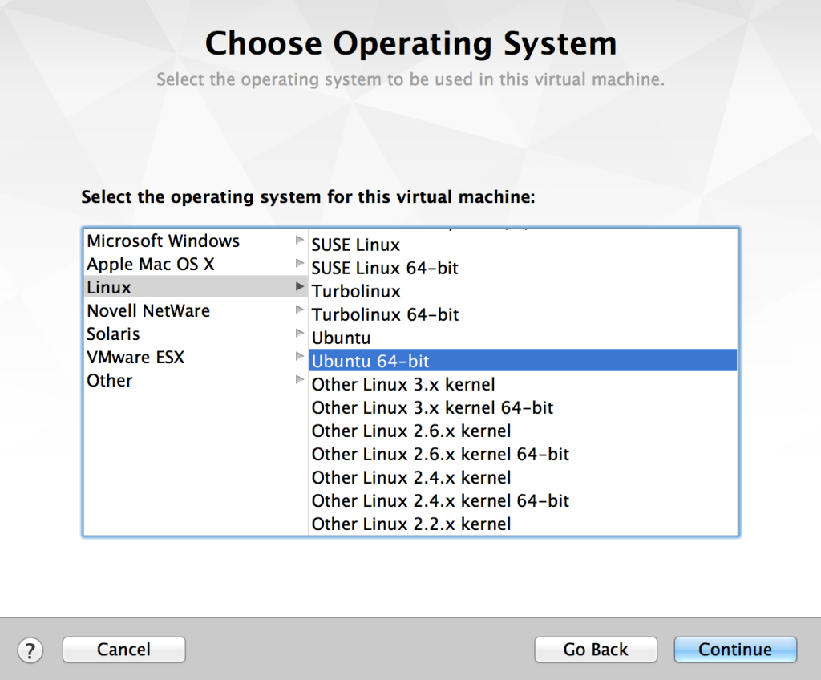Choose Other Linux 3.x kernel 64-bit
821x680 pixels.
(x=432, y=408)
